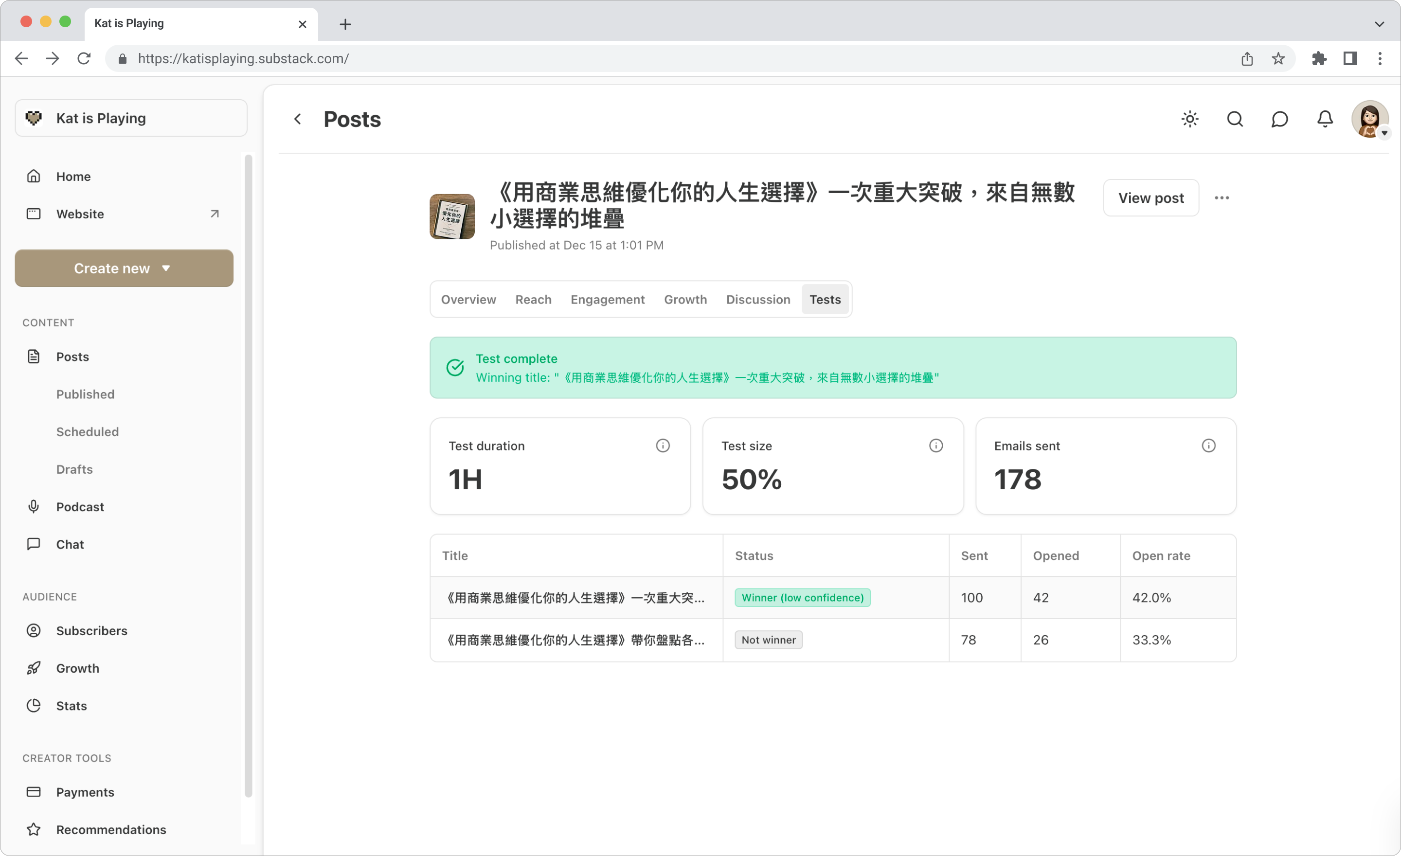
Task: Bookmark page with the star icon
Action: [1277, 58]
